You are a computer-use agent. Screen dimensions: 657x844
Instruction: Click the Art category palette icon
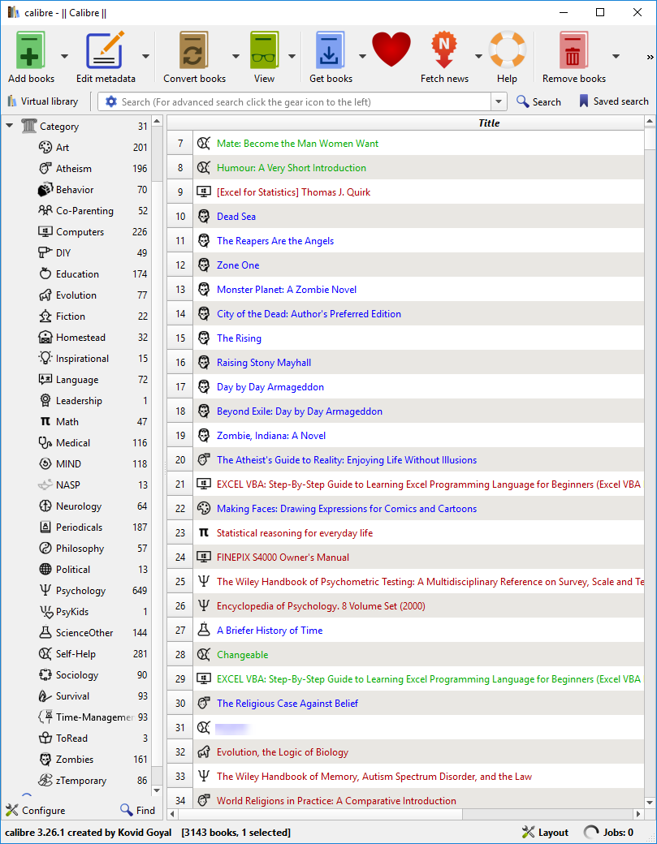(45, 147)
